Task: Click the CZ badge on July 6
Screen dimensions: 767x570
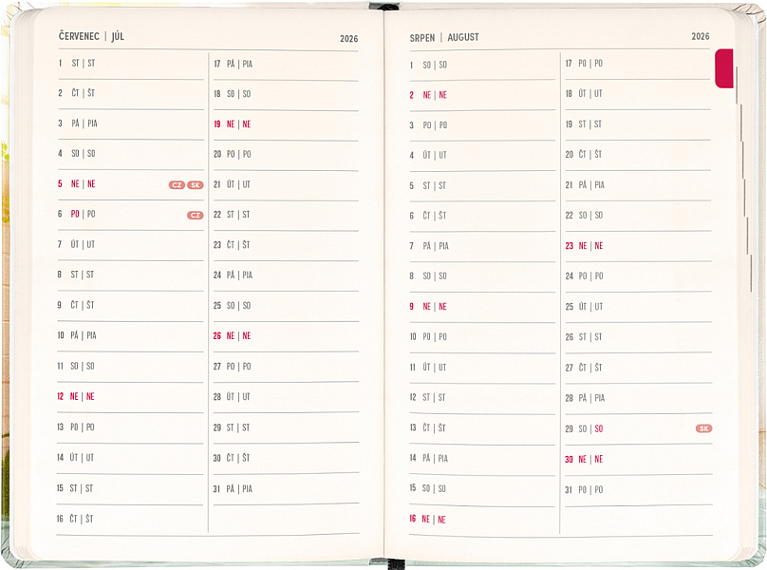Action: pos(195,216)
